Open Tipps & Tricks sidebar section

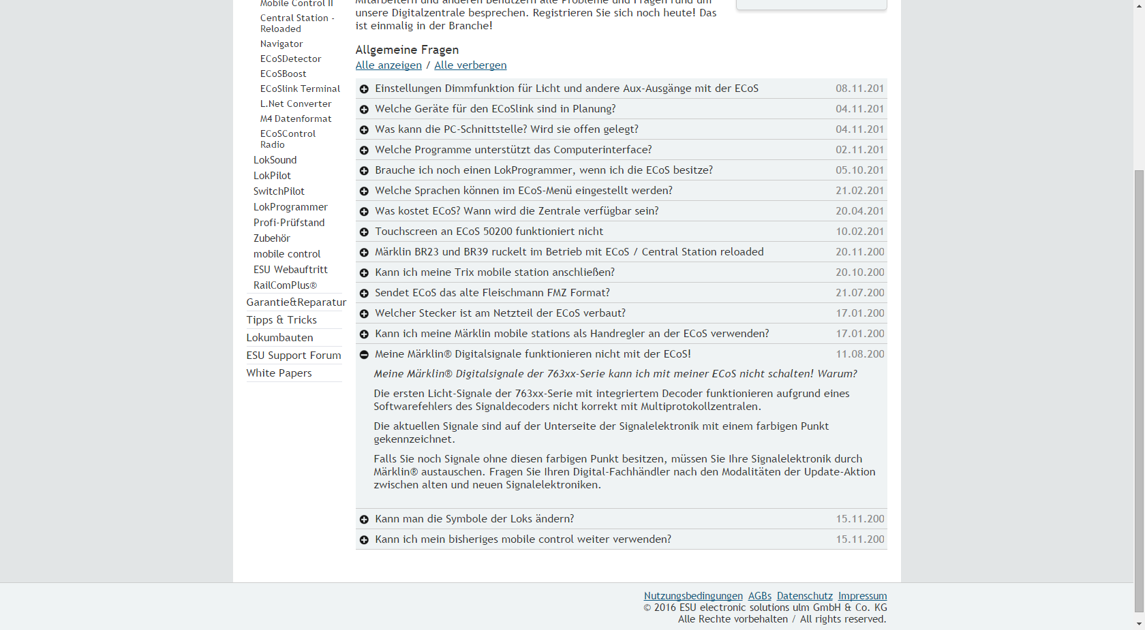pyautogui.click(x=281, y=320)
